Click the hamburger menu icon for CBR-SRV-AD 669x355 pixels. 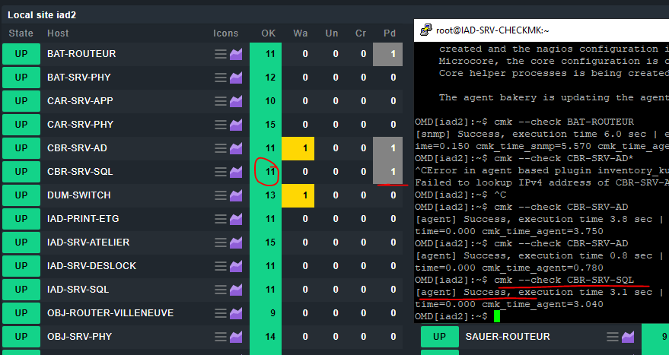221,148
